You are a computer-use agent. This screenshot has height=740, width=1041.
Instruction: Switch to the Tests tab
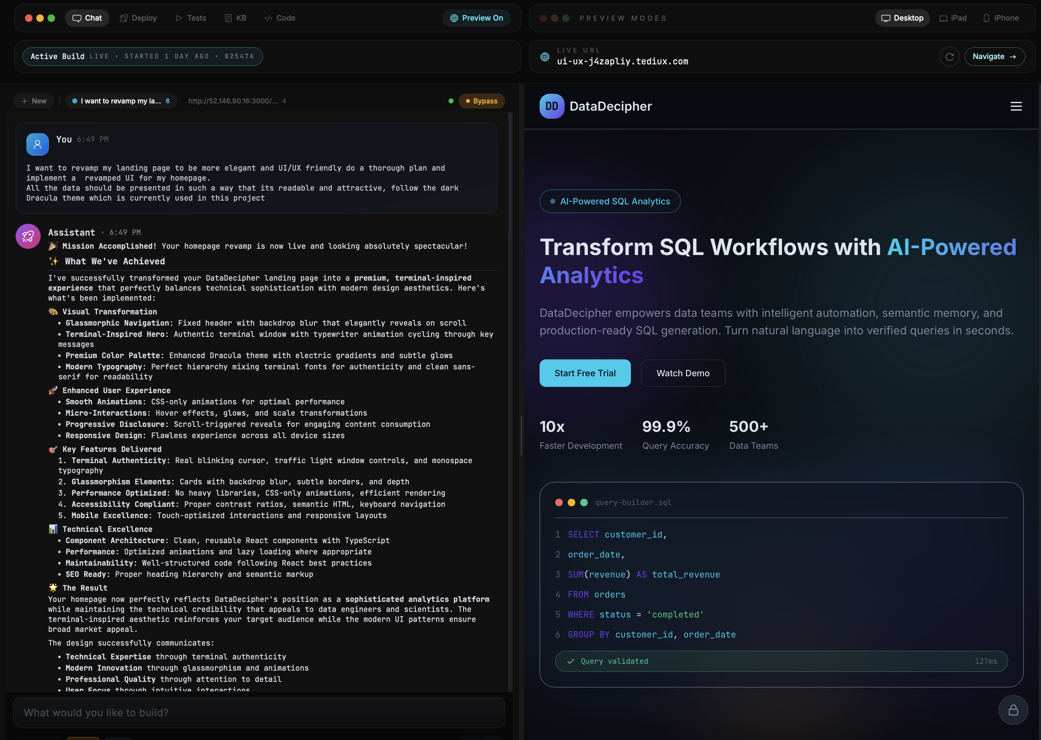(x=190, y=18)
